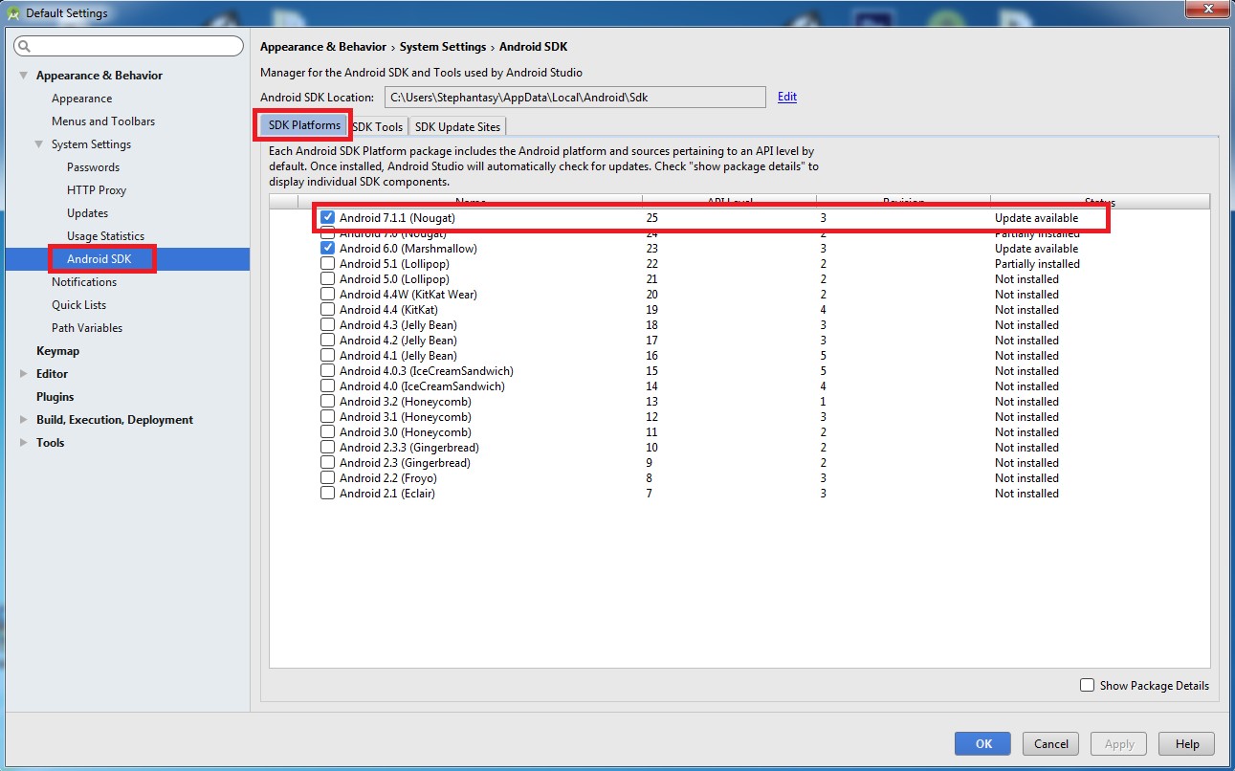Open the SDK Update Sites tab
The width and height of the screenshot is (1235, 771).
pos(456,126)
